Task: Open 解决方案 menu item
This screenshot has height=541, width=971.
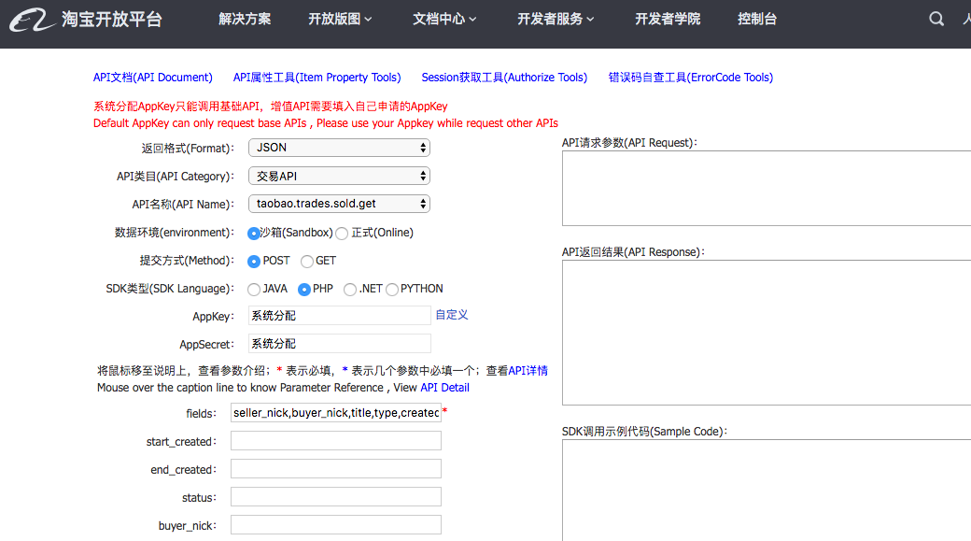Action: [245, 20]
